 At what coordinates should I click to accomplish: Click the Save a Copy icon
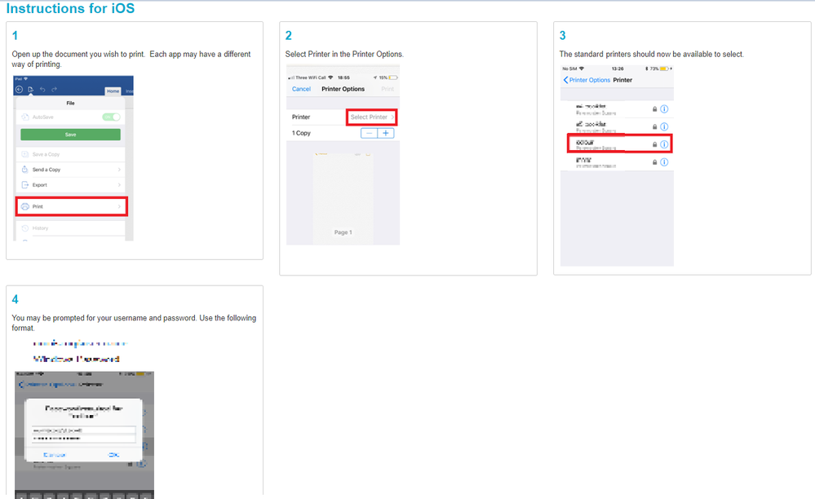pos(25,154)
